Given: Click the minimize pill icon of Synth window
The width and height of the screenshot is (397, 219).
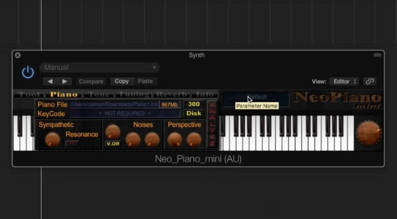Looking at the screenshot, I should [x=377, y=55].
